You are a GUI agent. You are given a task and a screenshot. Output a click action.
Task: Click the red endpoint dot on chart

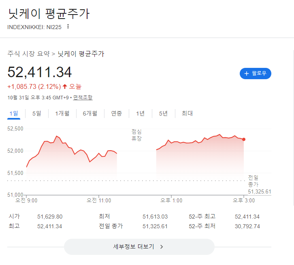(x=244, y=139)
